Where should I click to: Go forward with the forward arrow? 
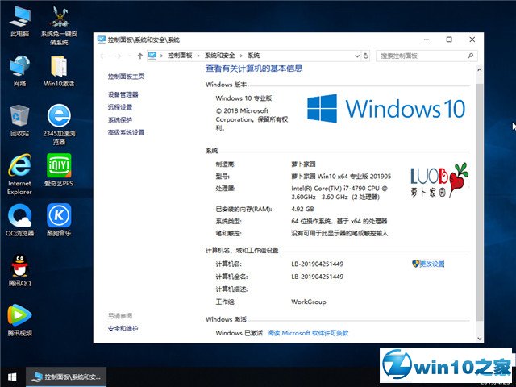pyautogui.click(x=118, y=56)
